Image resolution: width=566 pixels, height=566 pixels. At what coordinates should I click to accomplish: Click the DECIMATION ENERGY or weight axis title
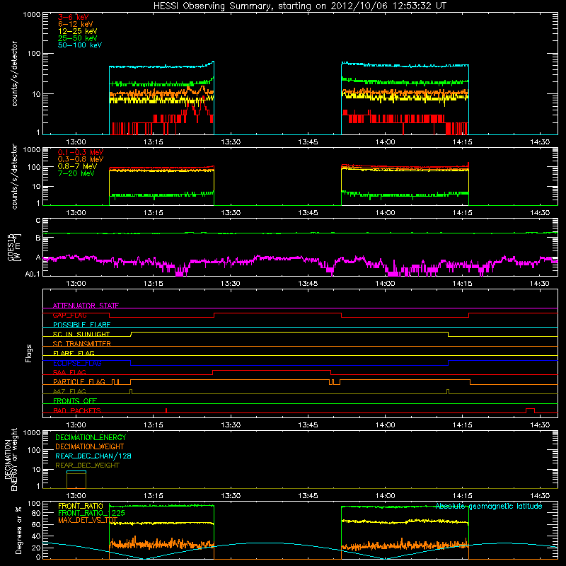click(x=11, y=459)
